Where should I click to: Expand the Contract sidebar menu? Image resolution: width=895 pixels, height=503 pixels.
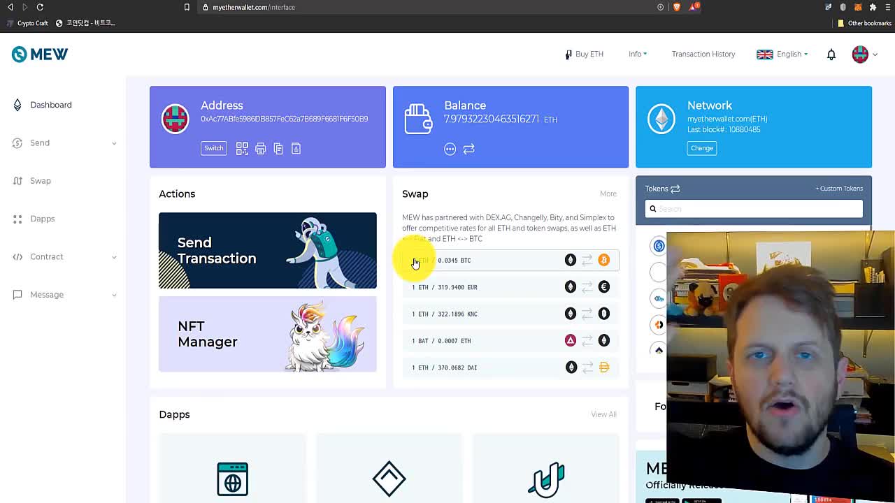(x=64, y=256)
